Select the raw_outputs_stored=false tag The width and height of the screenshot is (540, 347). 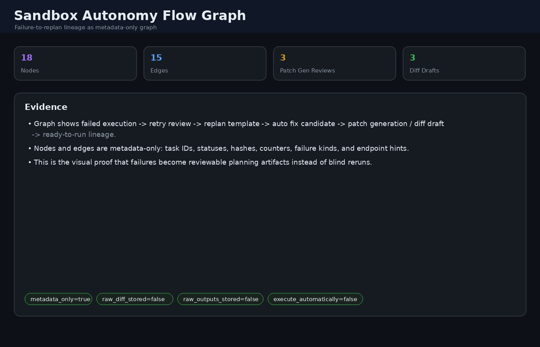click(220, 299)
